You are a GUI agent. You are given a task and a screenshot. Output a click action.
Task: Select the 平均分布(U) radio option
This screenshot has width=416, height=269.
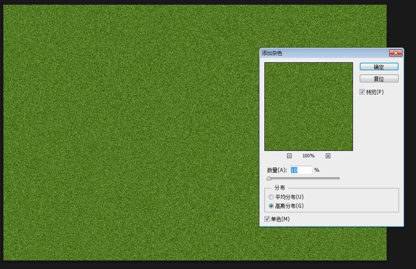point(271,197)
